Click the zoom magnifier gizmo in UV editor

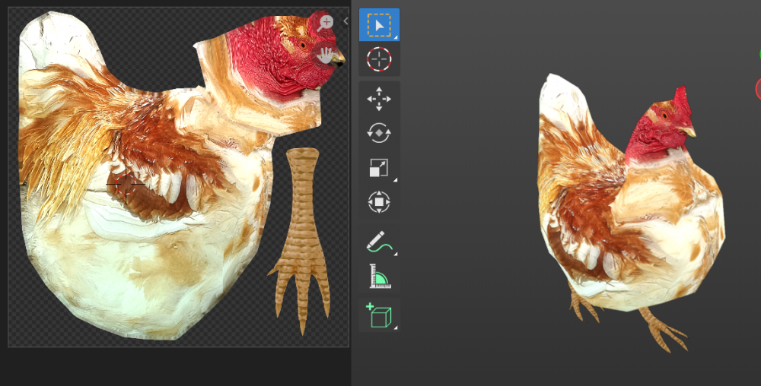click(326, 22)
